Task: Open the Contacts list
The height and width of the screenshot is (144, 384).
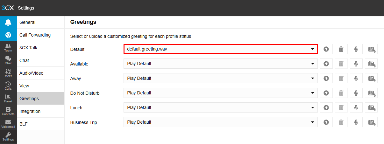Action: pos(8,111)
